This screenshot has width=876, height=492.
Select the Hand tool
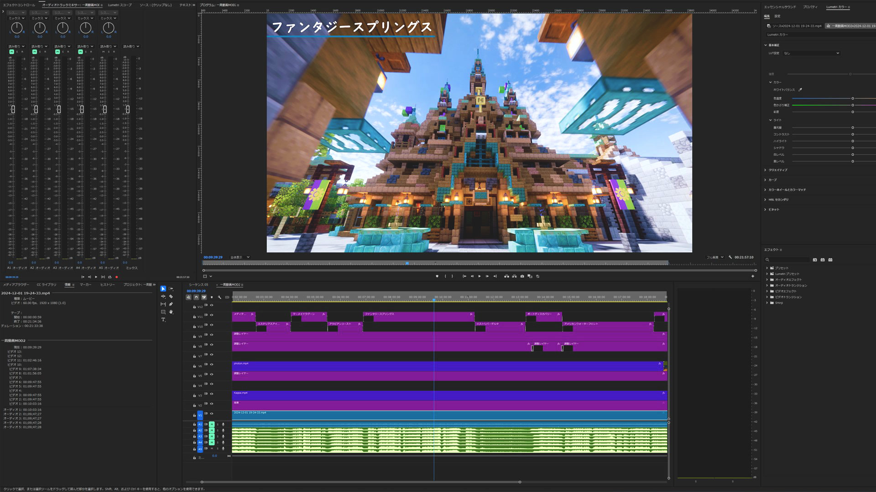click(171, 312)
